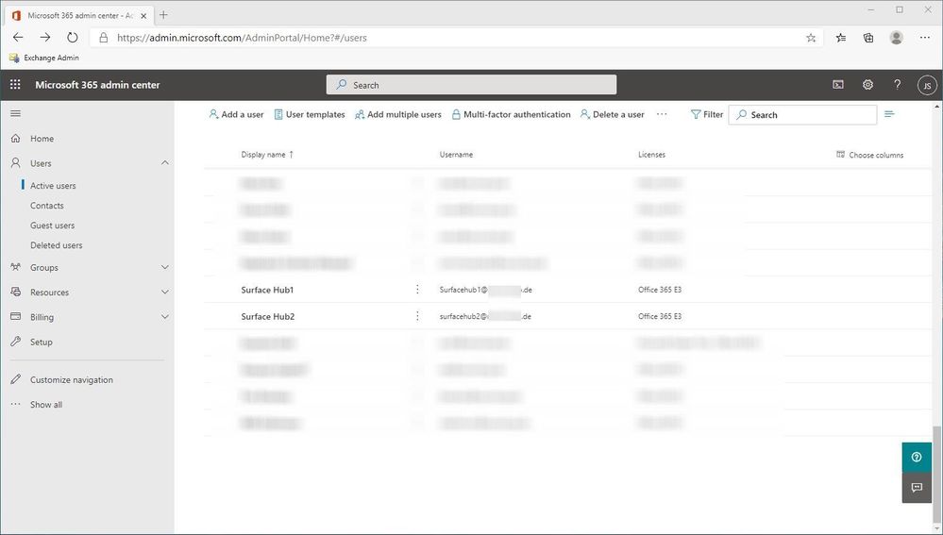Open Deleted users in the sidebar
The height and width of the screenshot is (535, 943).
[x=56, y=245]
